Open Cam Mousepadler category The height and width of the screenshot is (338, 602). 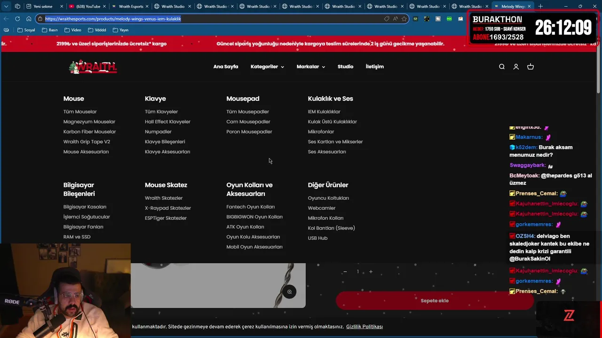coord(248,122)
